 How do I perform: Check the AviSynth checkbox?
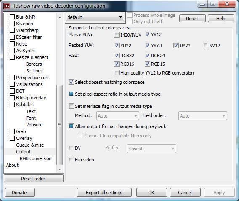pos(12,51)
